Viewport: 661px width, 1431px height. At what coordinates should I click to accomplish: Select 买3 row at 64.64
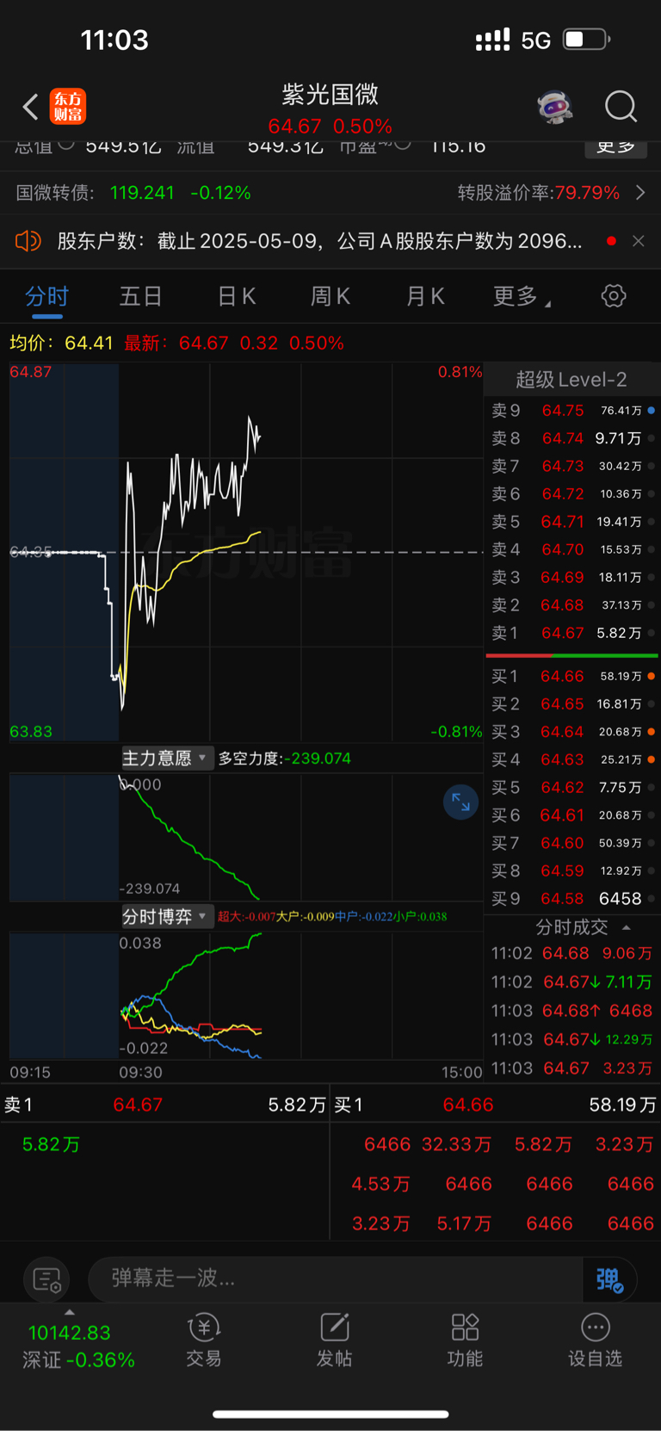pos(573,732)
